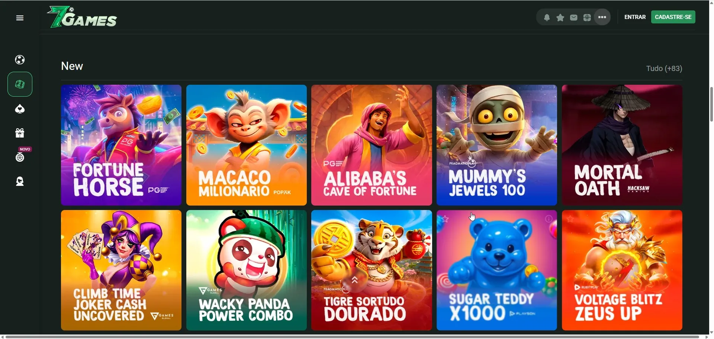Click ENTRAR to log in

coord(635,17)
